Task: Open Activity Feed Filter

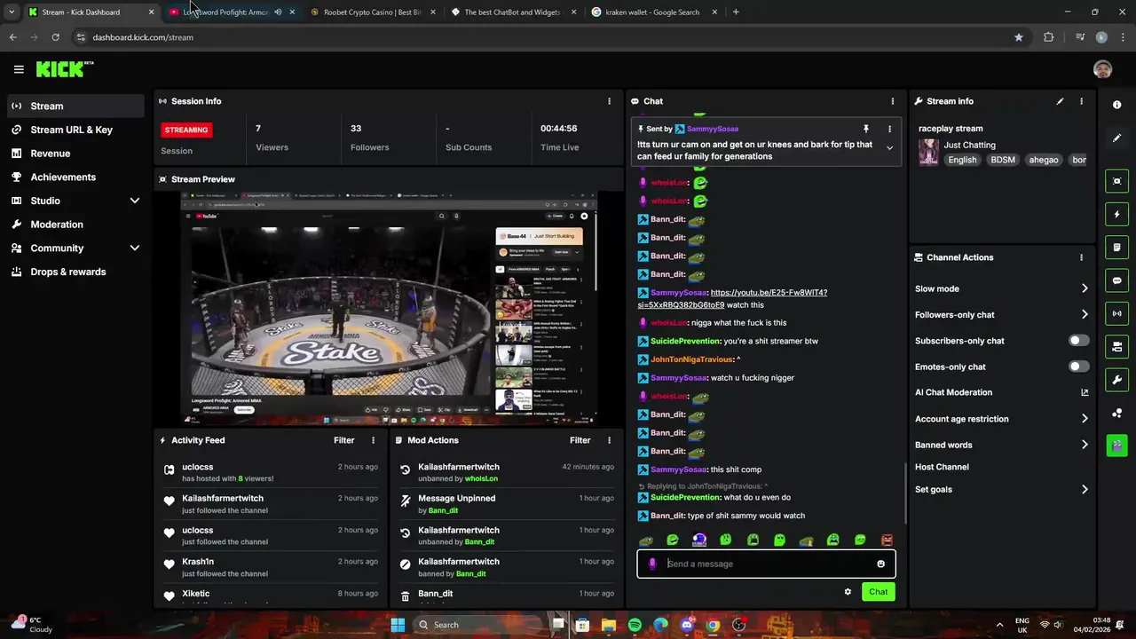Action: pos(343,440)
